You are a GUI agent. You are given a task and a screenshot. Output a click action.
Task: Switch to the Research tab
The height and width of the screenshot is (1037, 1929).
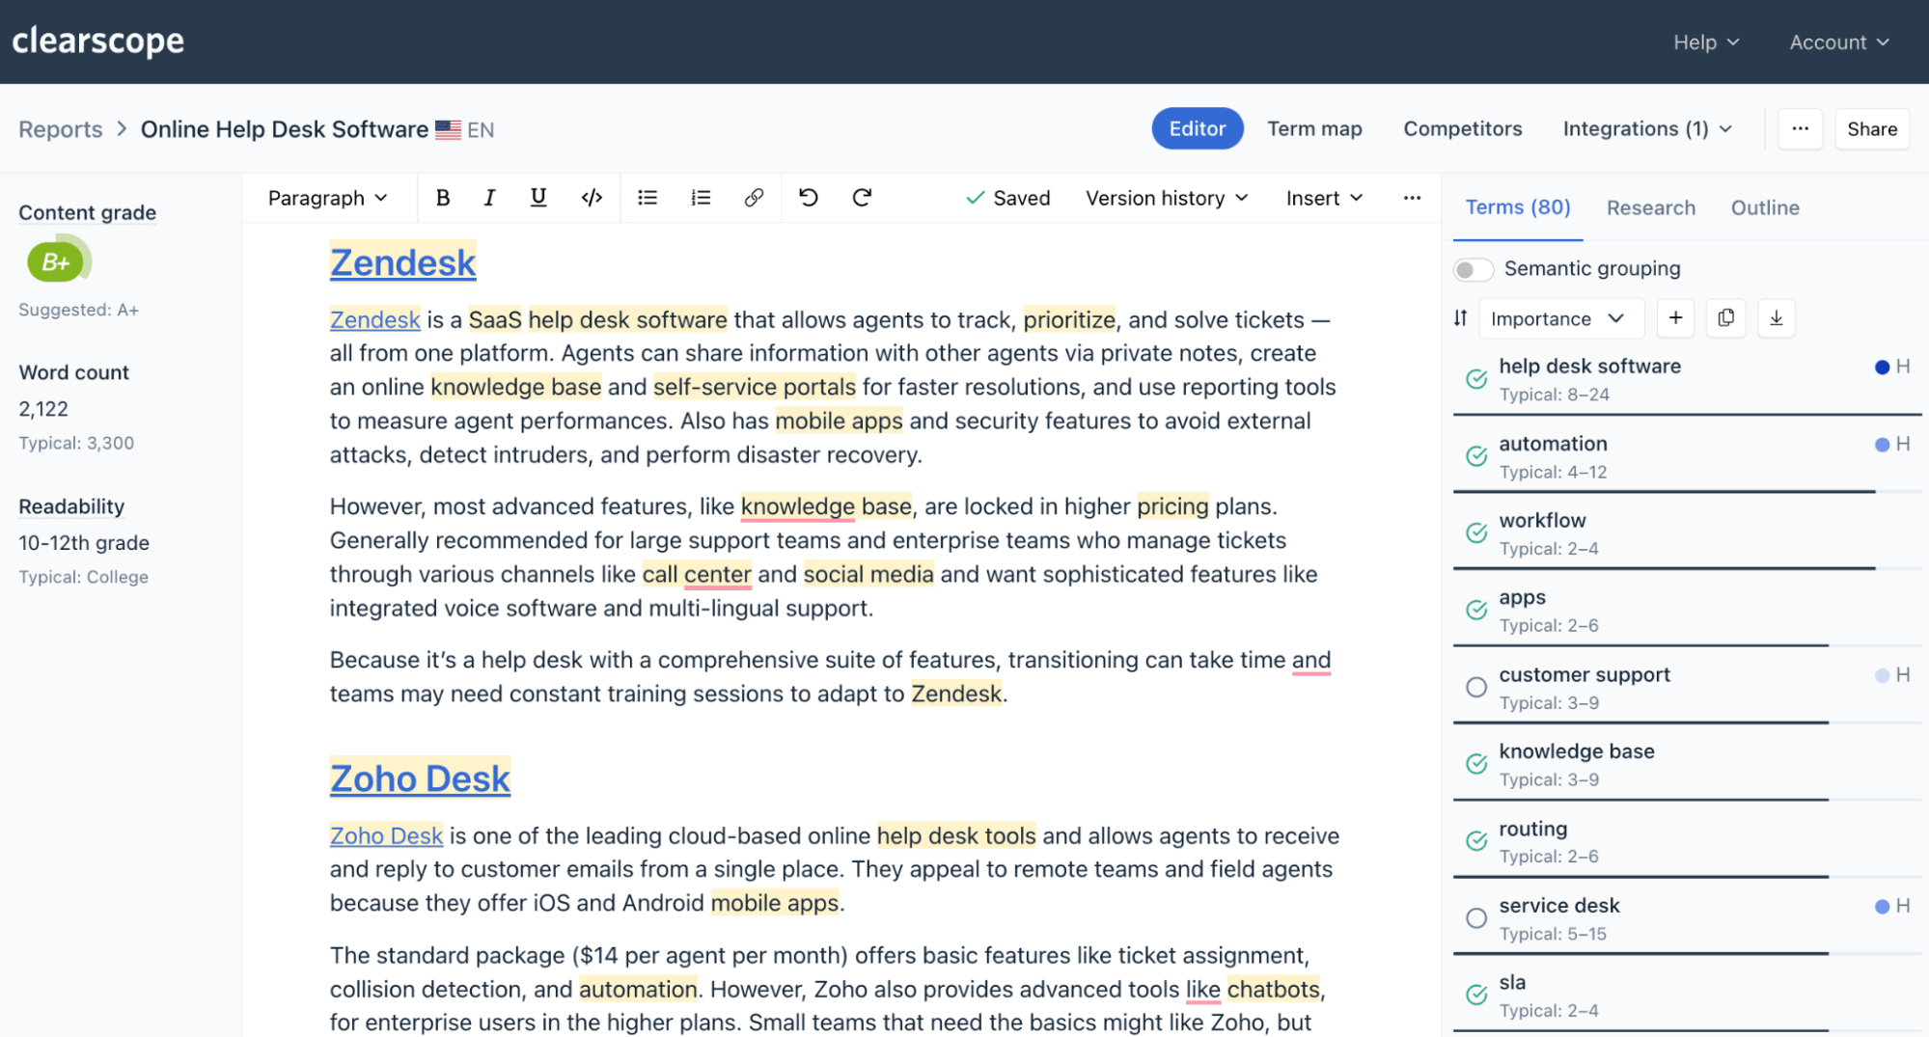1650,207
